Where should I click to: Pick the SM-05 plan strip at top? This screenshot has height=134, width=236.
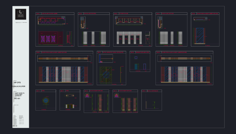click(200, 19)
